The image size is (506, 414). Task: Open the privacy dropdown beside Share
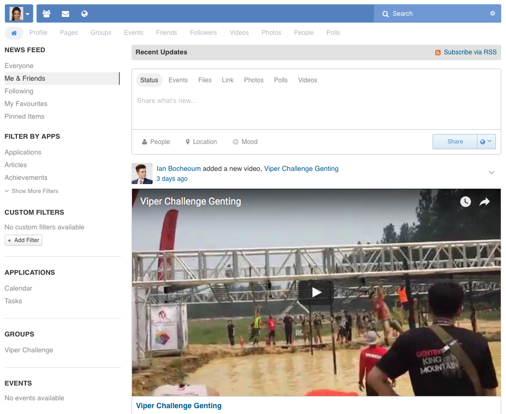(486, 141)
